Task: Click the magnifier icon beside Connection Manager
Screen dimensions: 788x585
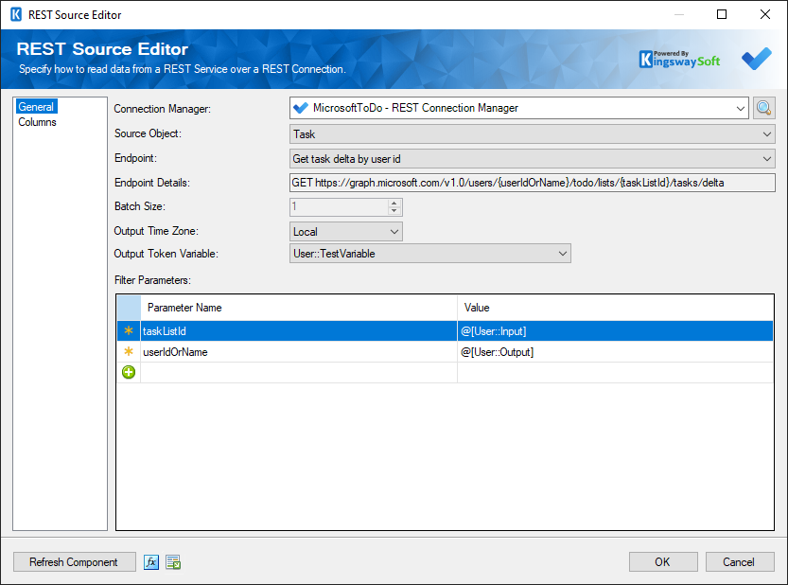Action: 763,108
